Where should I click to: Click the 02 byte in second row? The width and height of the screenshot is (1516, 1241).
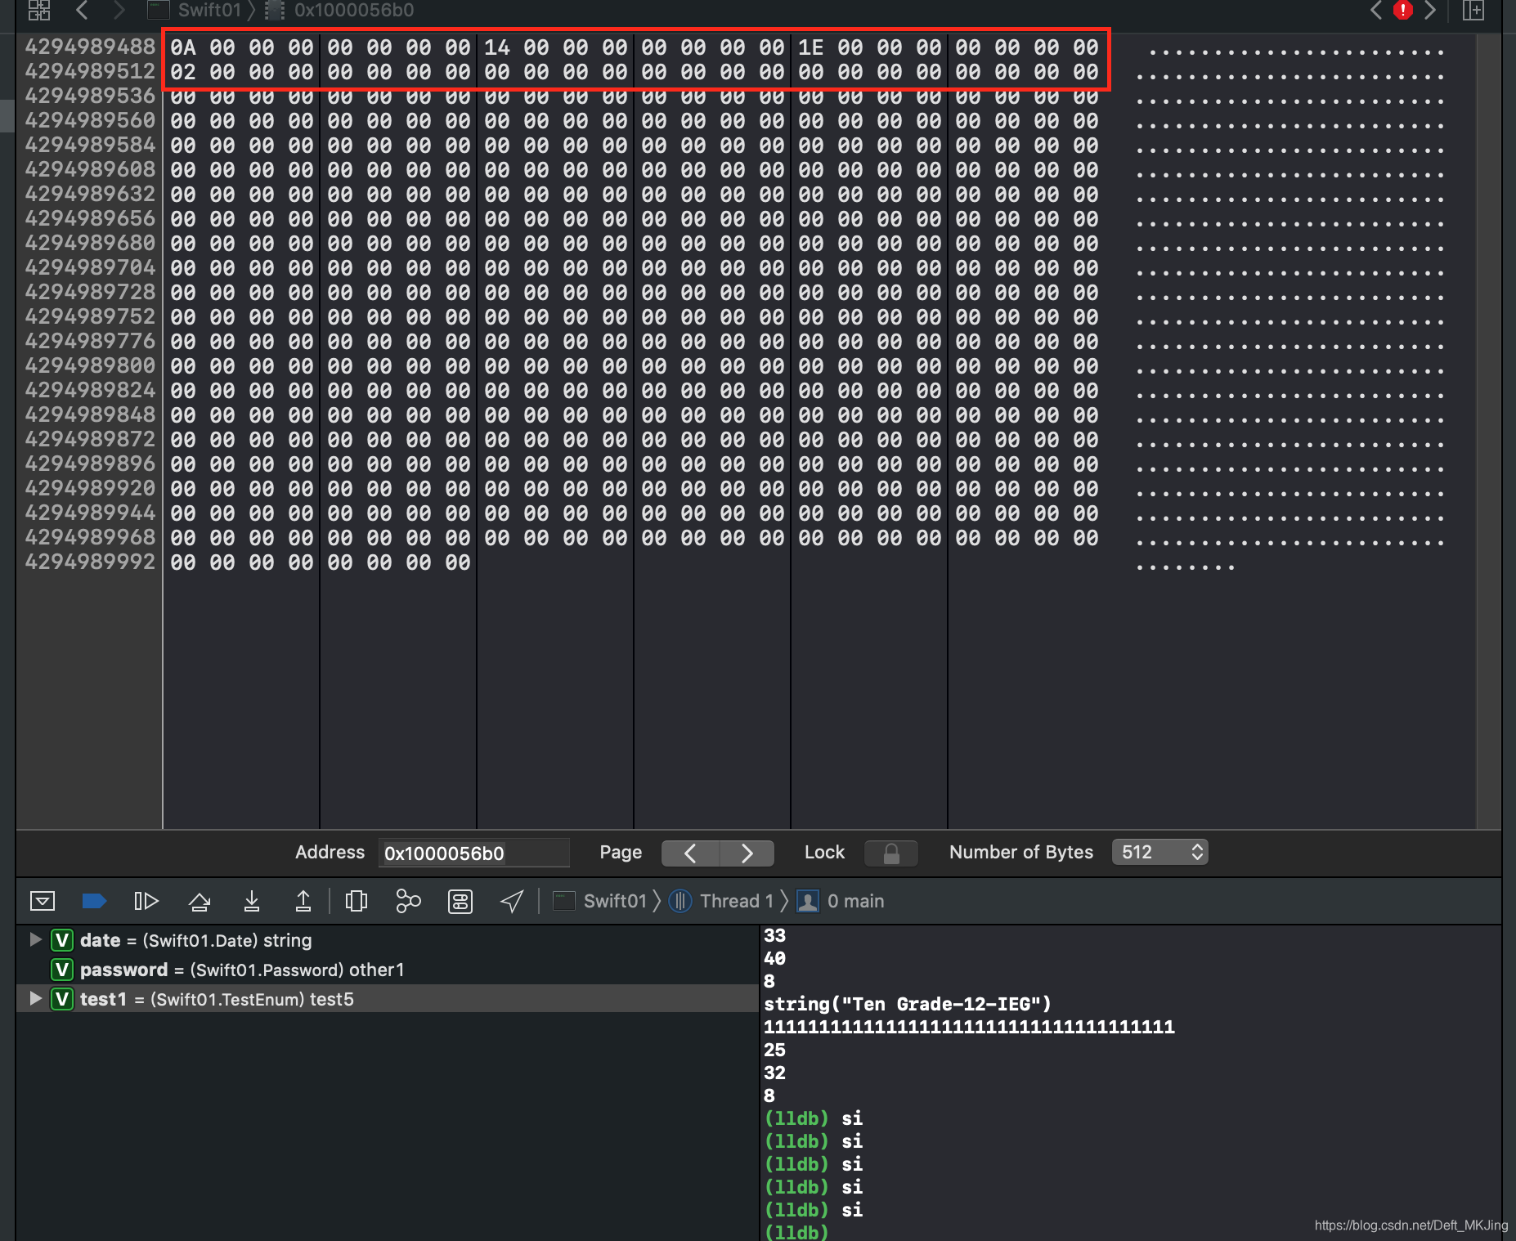183,72
